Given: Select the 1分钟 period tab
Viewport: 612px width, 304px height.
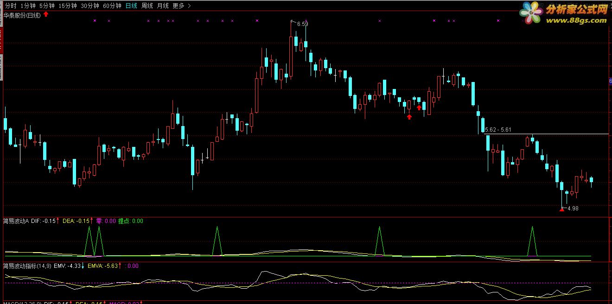Looking at the screenshot, I should click(28, 6).
